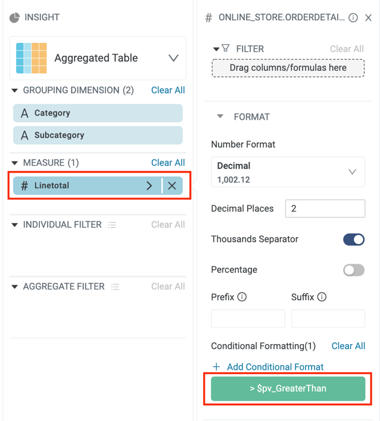Image resolution: width=380 pixels, height=421 pixels.
Task: Select the Category grouping dimension
Action: pos(98,113)
